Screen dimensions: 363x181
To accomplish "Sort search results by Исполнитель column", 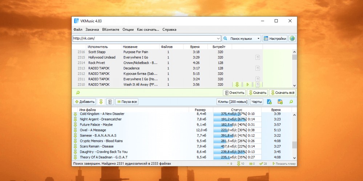I will coord(104,47).
